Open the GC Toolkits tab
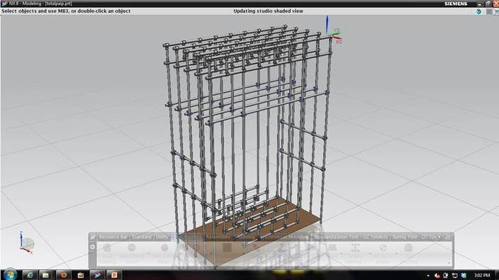The width and height of the screenshot is (499, 280). coord(375,237)
